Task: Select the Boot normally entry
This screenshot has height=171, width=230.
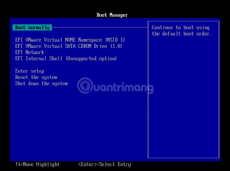Action: click(x=32, y=27)
